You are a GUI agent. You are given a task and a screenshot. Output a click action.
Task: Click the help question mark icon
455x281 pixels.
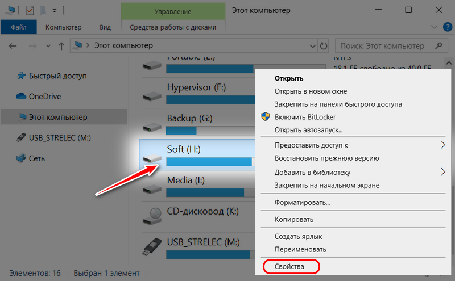(446, 27)
